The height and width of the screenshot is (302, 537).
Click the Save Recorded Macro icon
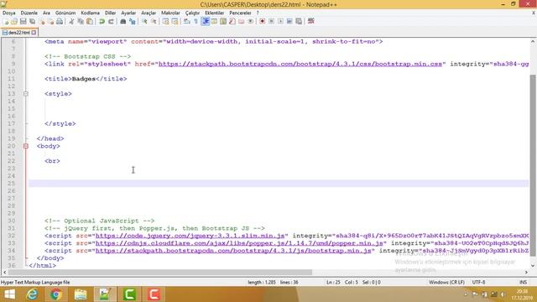pos(299,21)
